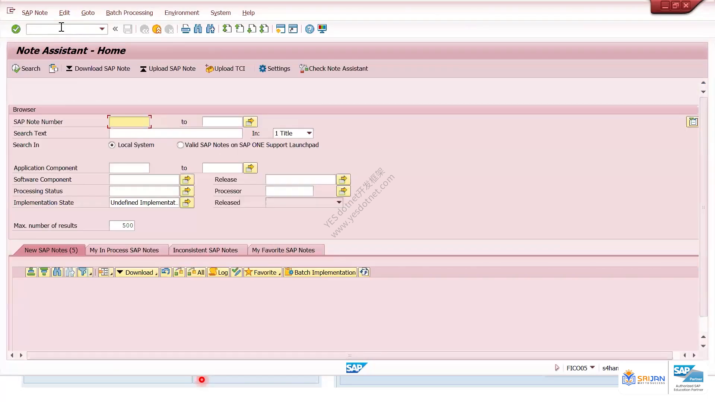Click the horizontal scrollbar at bottom

[x=349, y=355]
